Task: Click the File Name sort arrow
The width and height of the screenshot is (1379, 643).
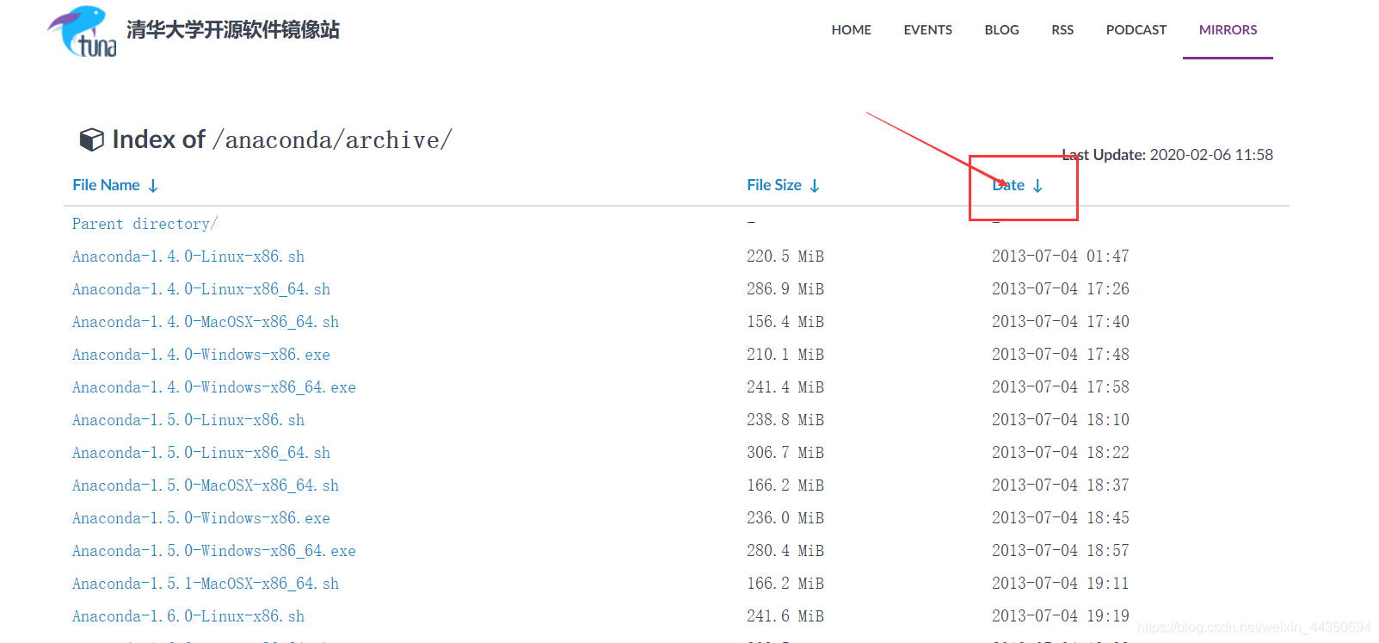Action: [x=153, y=186]
